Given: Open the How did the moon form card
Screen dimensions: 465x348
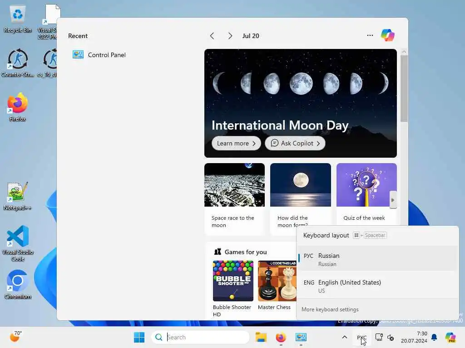Looking at the screenshot, I should (x=301, y=195).
